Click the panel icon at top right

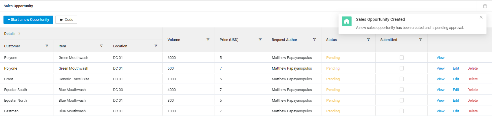pos(485,6)
